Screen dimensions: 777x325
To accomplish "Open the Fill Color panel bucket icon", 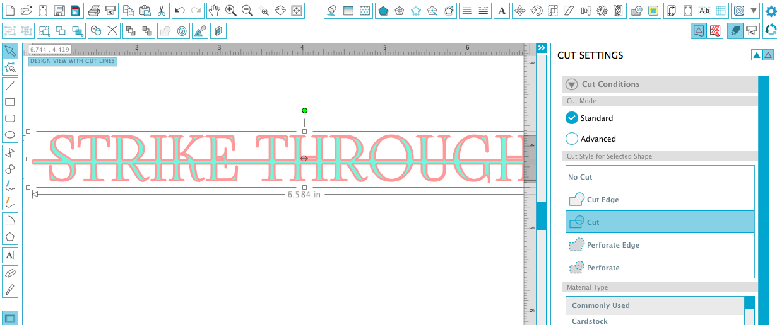I will click(x=332, y=11).
